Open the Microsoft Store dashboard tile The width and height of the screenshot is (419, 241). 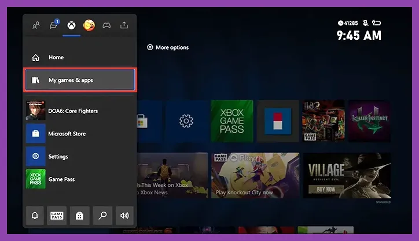pos(149,121)
